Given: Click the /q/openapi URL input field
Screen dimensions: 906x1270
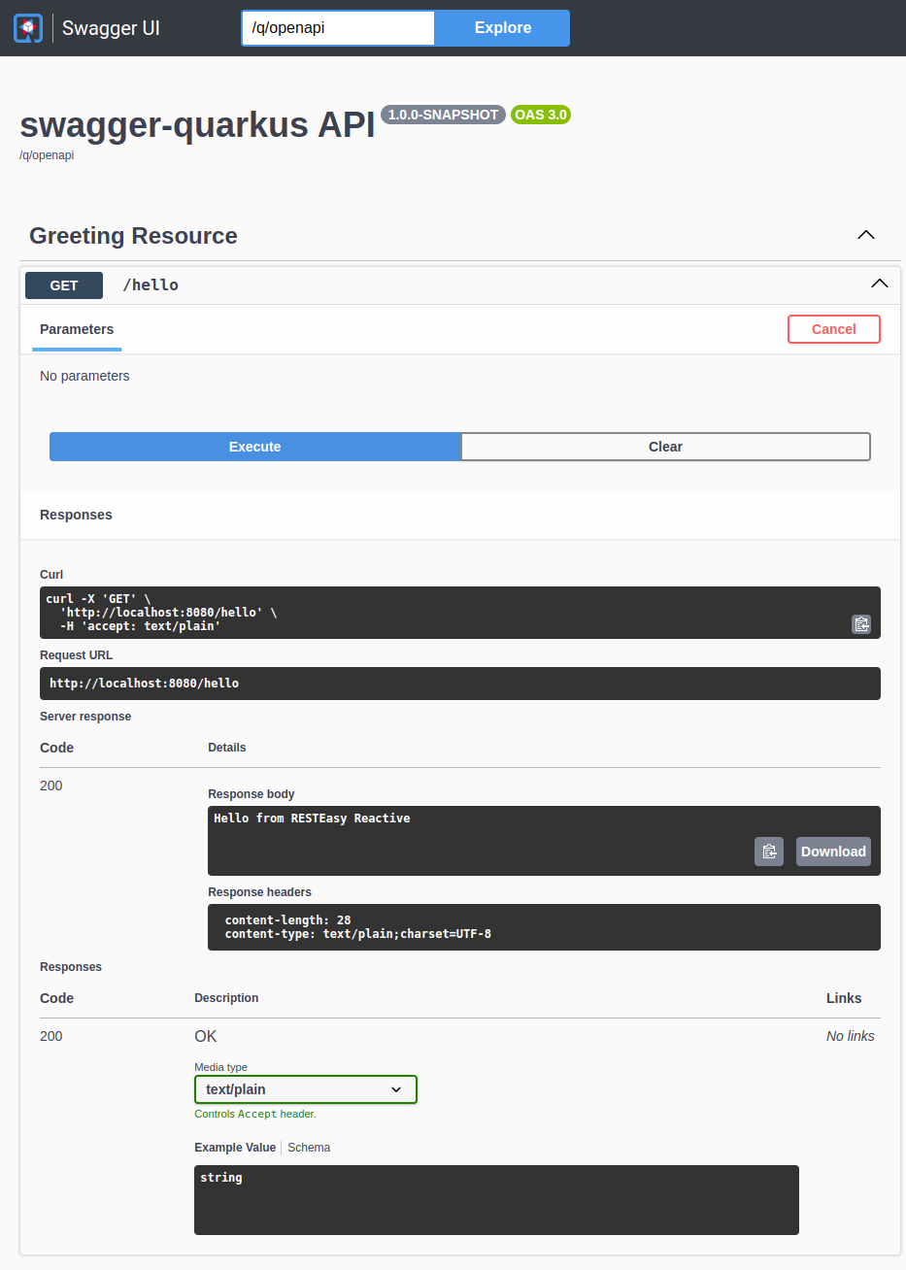Looking at the screenshot, I should 338,28.
